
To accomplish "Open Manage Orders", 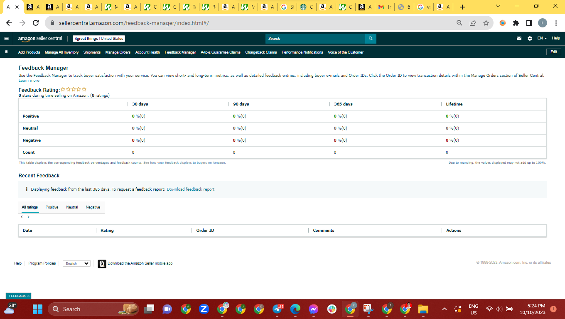I will [118, 52].
